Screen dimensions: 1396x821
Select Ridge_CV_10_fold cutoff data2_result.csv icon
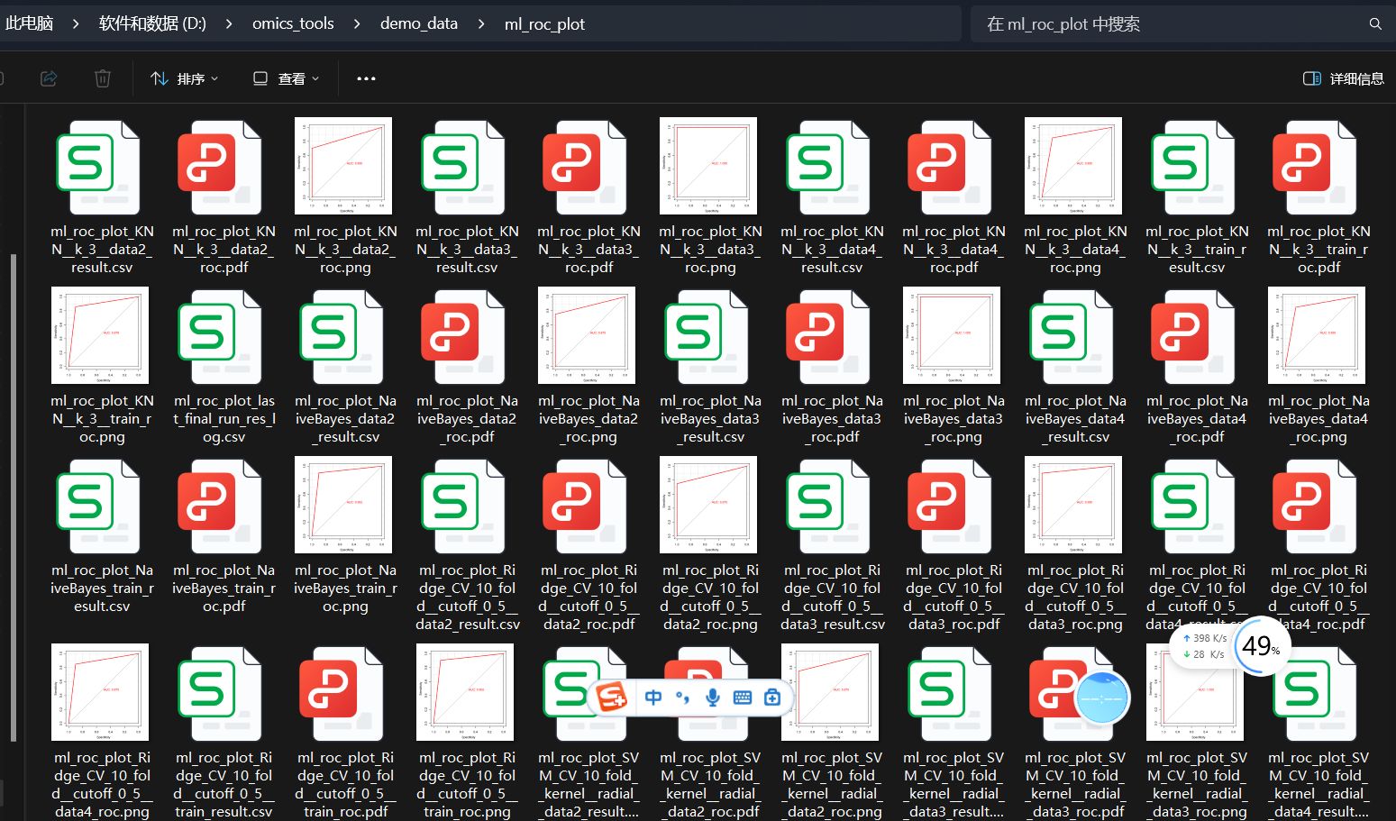pos(464,506)
